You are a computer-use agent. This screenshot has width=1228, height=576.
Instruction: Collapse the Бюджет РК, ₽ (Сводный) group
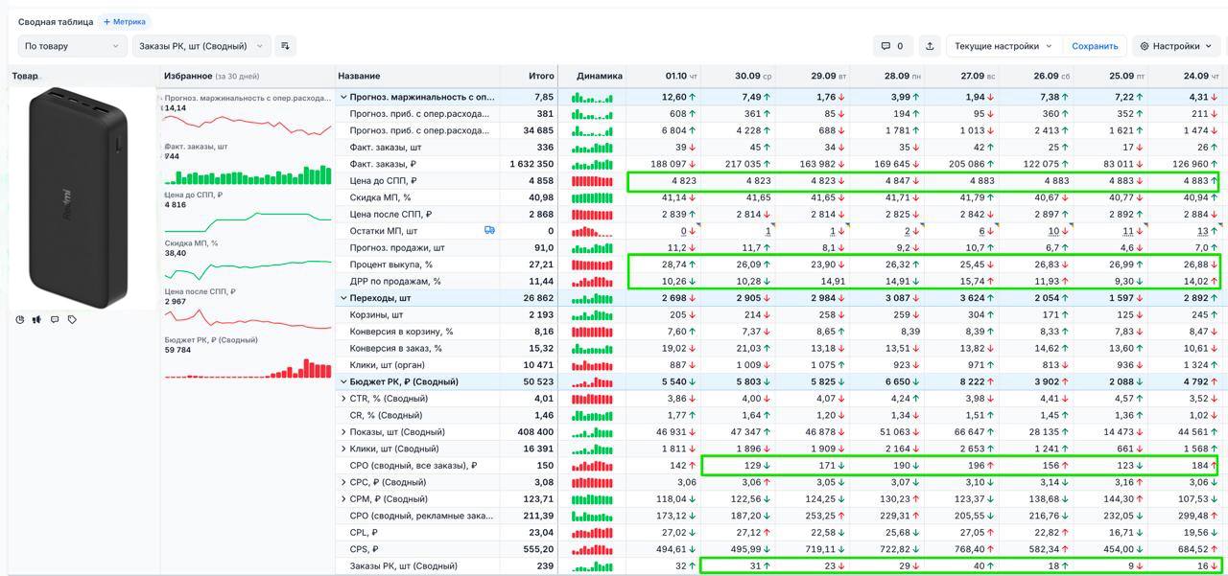pos(344,381)
